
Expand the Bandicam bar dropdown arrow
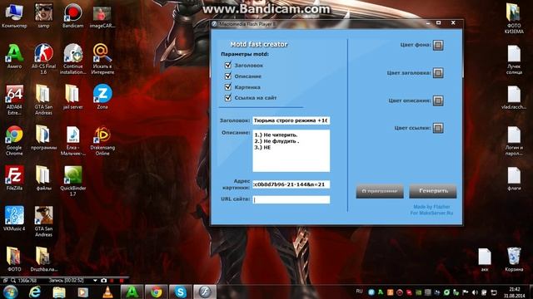[95, 281]
